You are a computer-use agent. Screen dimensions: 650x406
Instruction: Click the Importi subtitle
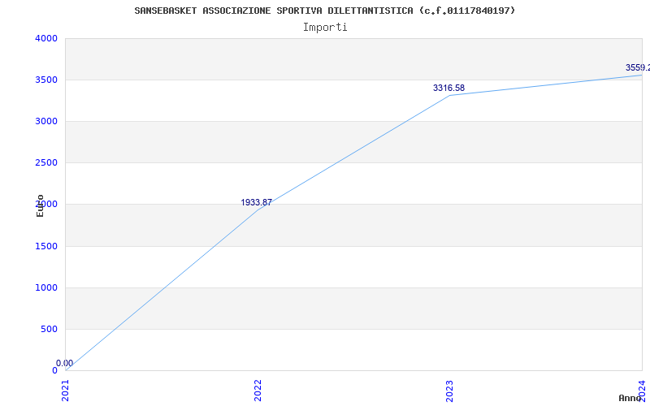click(x=325, y=28)
